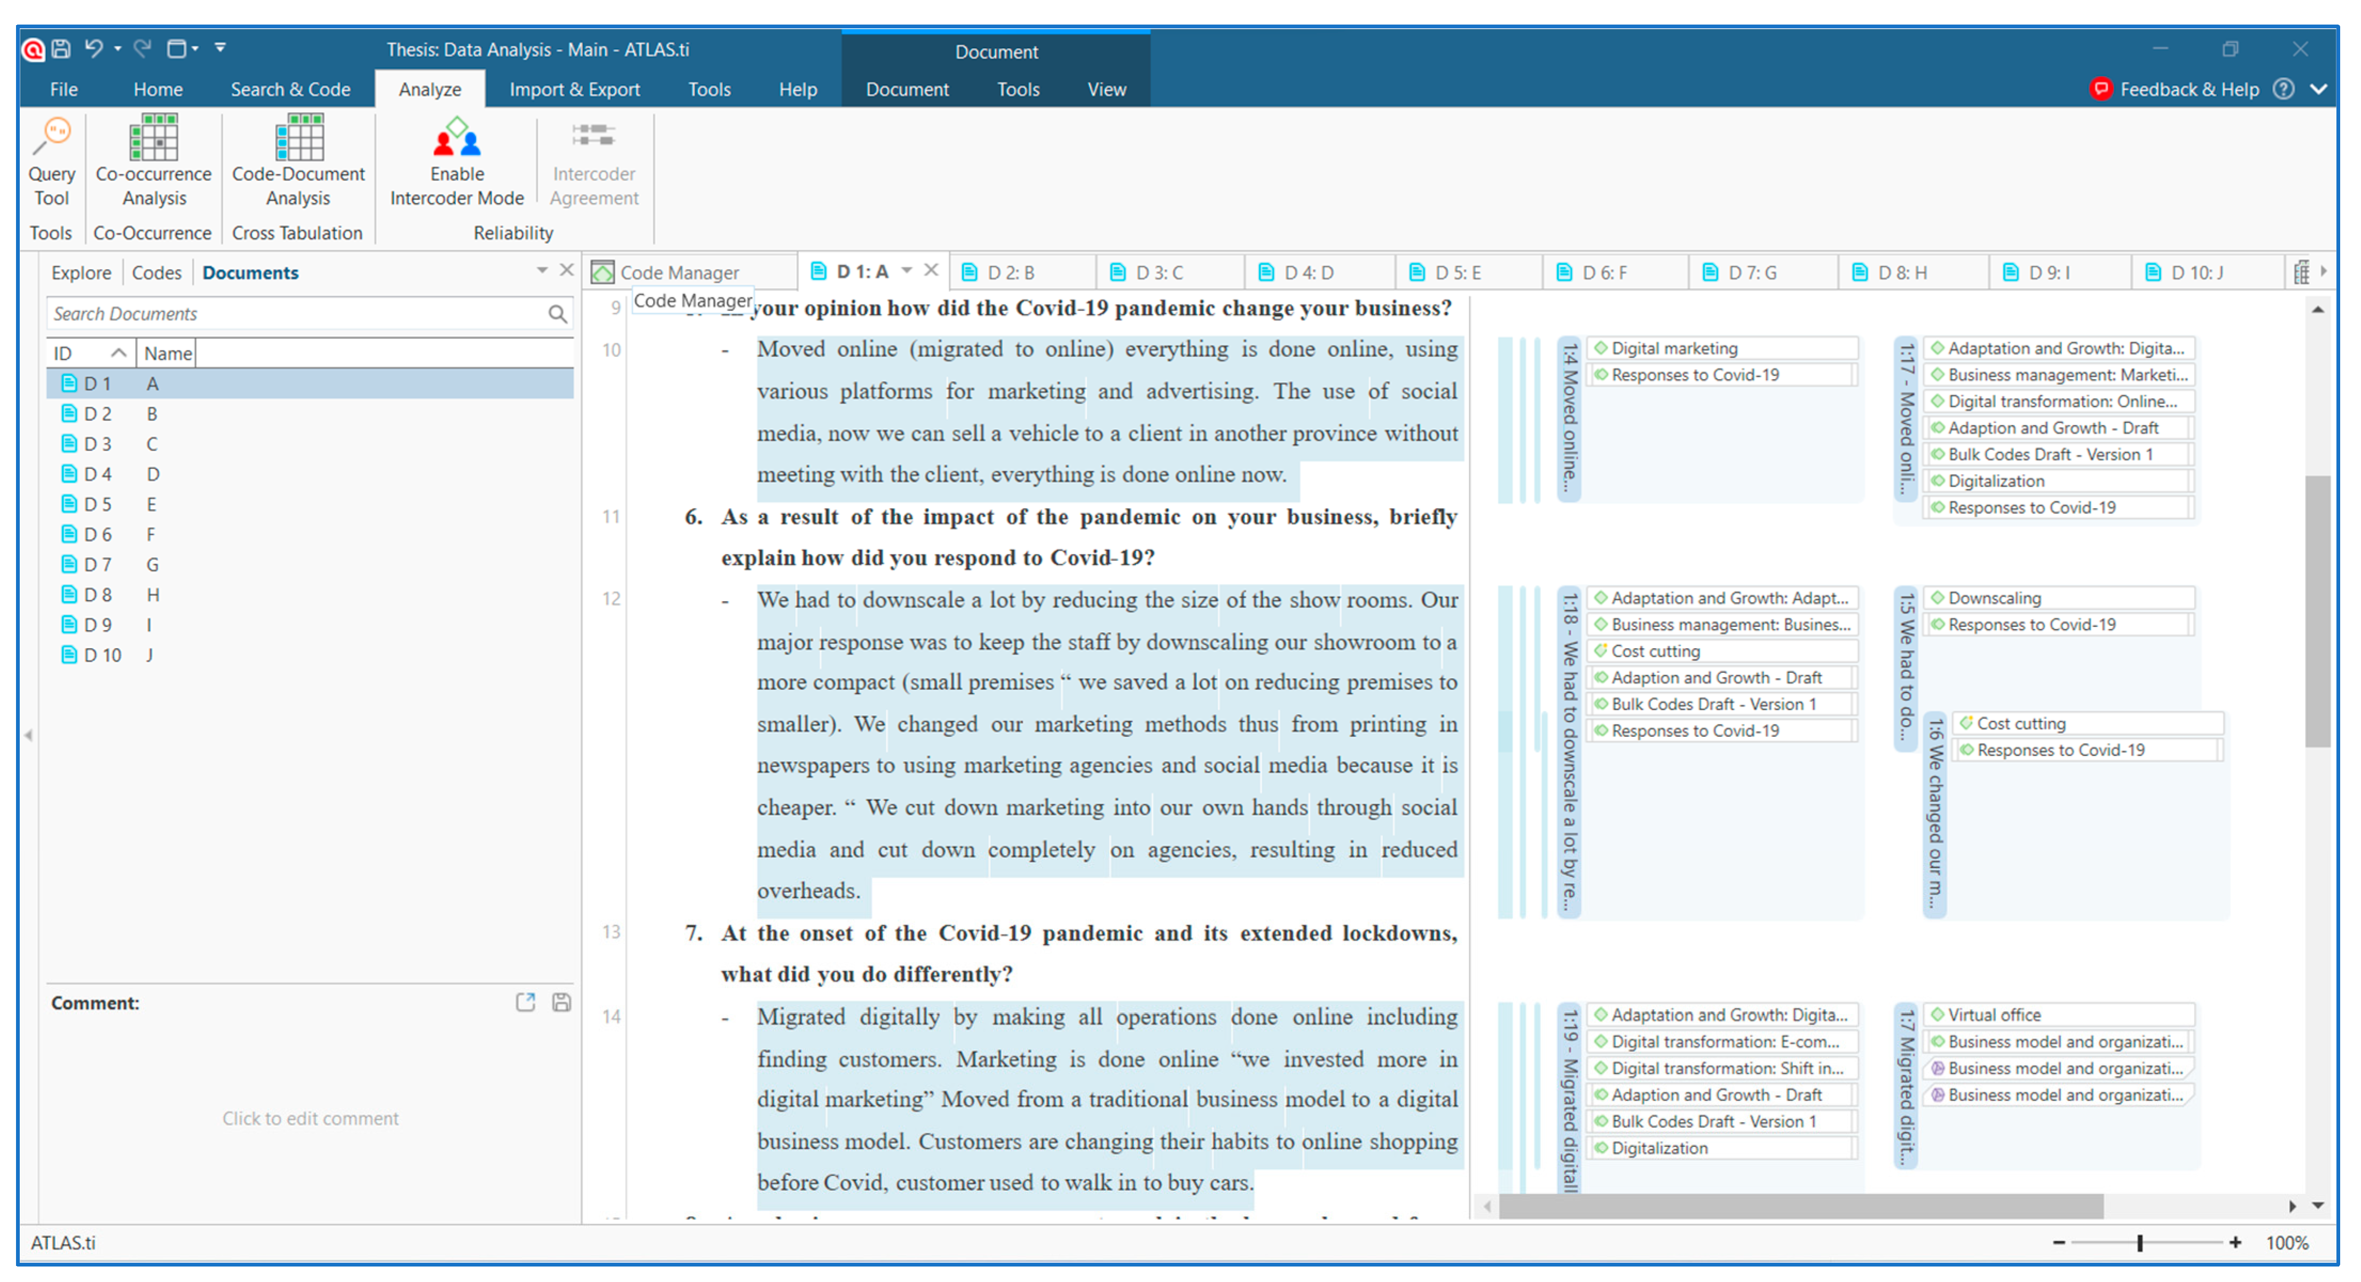Select document D 7 in the list
2361x1282 pixels.
[x=98, y=564]
